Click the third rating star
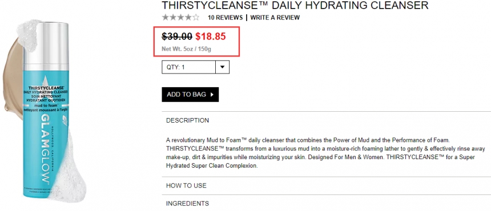The width and height of the screenshot is (491, 211). [180, 18]
